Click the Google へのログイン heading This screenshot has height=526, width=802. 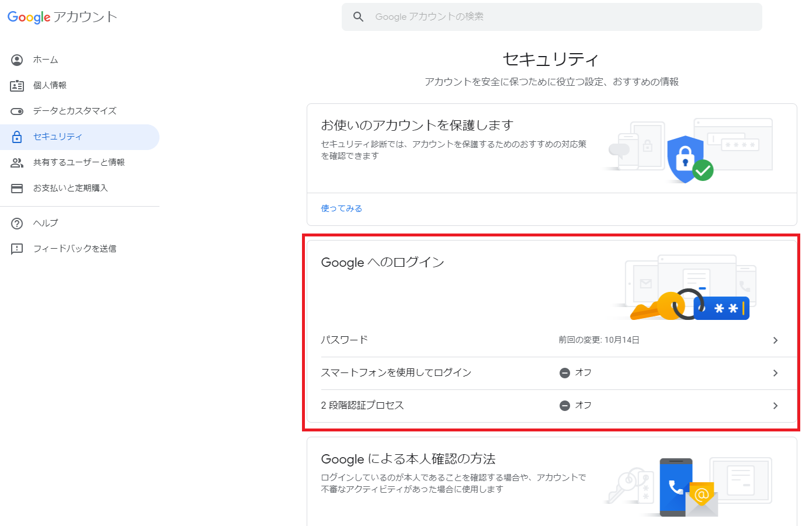pos(383,263)
